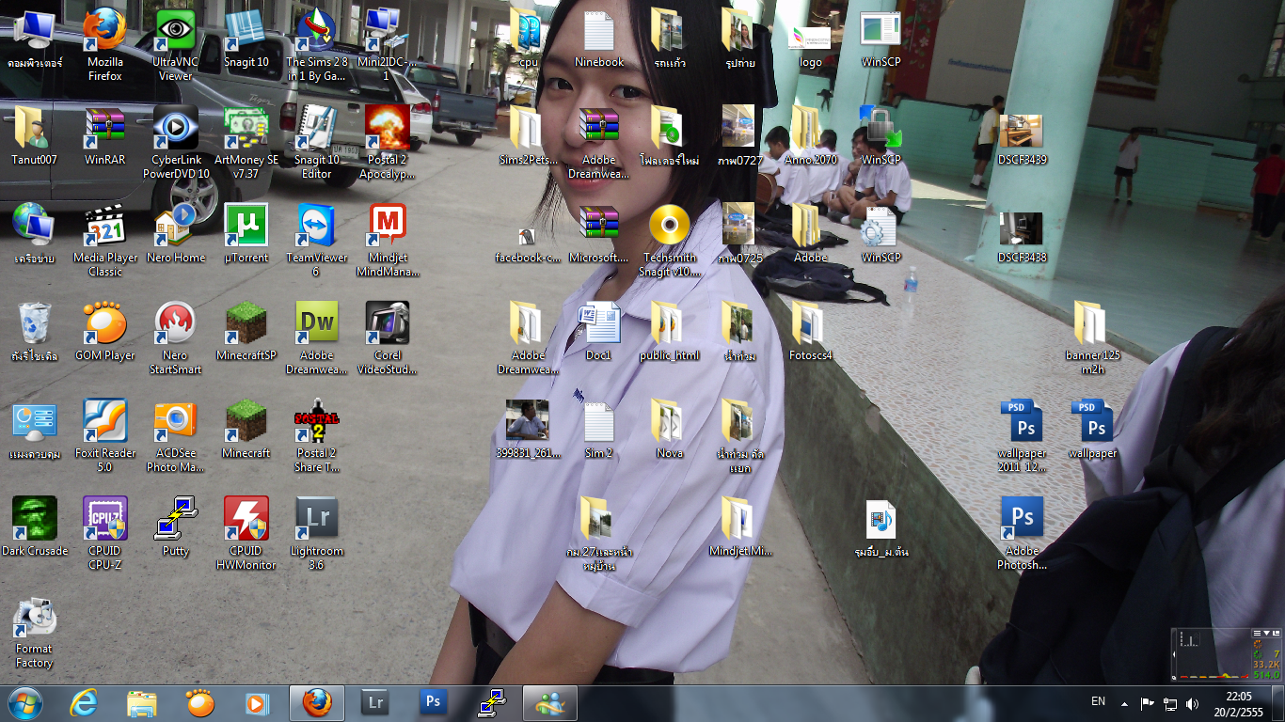Click the speaker volume tray icon
Screen dimensions: 1285x722
click(1193, 703)
